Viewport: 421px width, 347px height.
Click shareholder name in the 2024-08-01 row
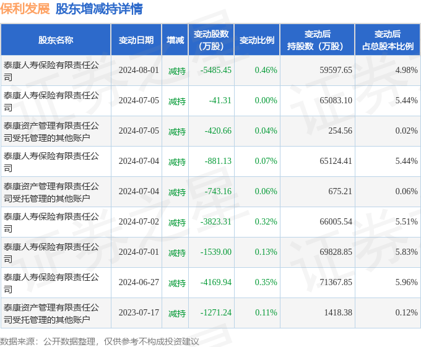click(51, 71)
